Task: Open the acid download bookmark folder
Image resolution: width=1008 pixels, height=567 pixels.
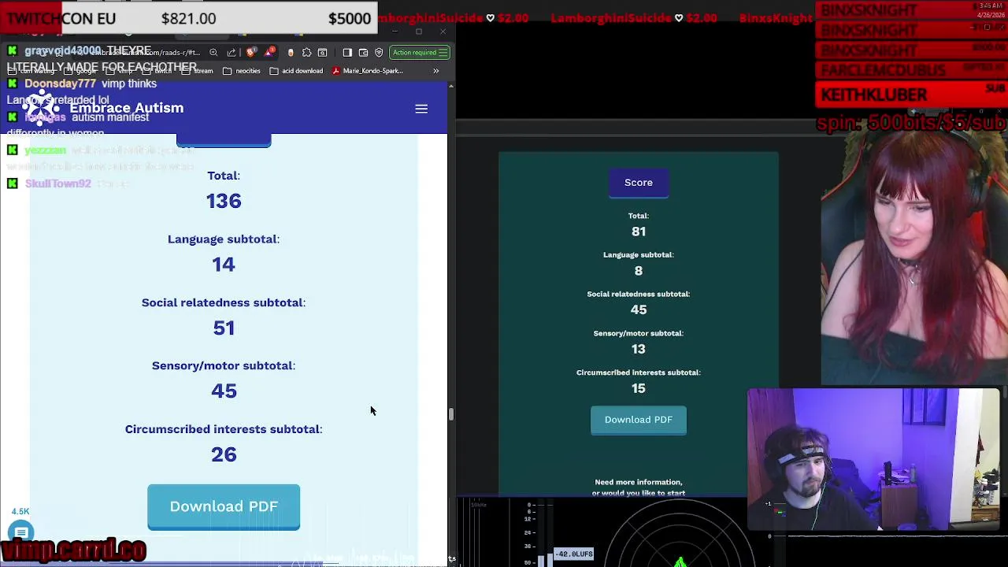Action: (296, 71)
